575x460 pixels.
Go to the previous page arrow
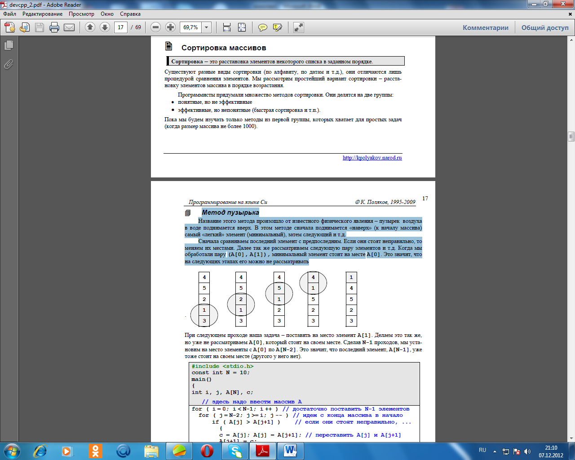point(90,27)
